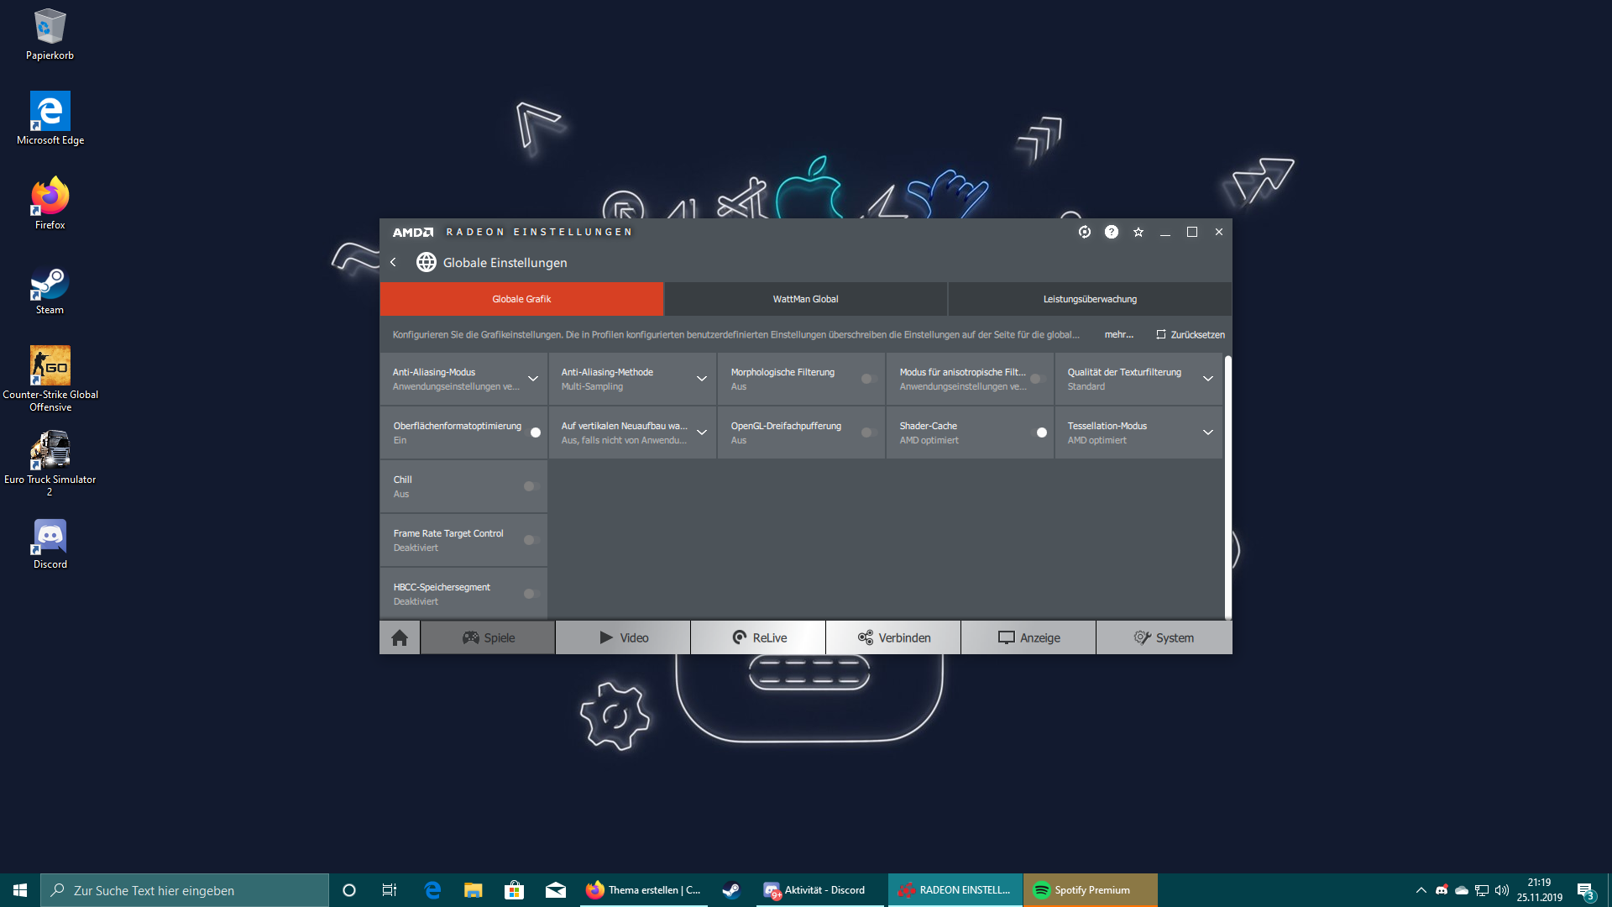Open the Spiele gamepad section

pyautogui.click(x=488, y=637)
